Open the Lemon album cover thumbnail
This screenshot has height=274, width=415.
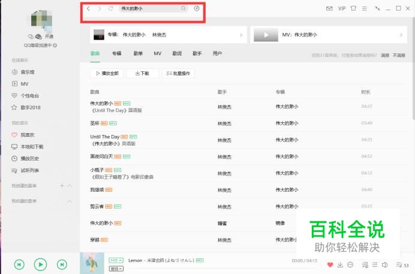pos(92,263)
